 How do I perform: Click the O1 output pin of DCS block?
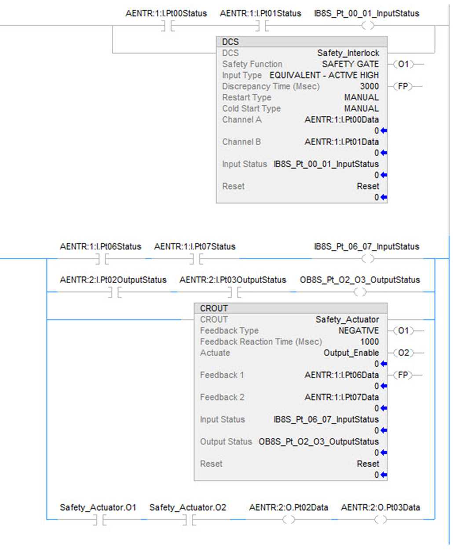point(403,64)
